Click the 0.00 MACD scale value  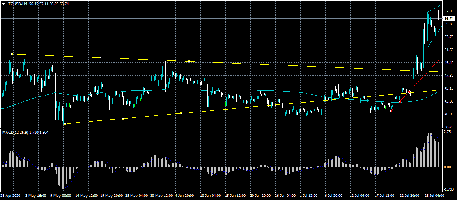447,167
